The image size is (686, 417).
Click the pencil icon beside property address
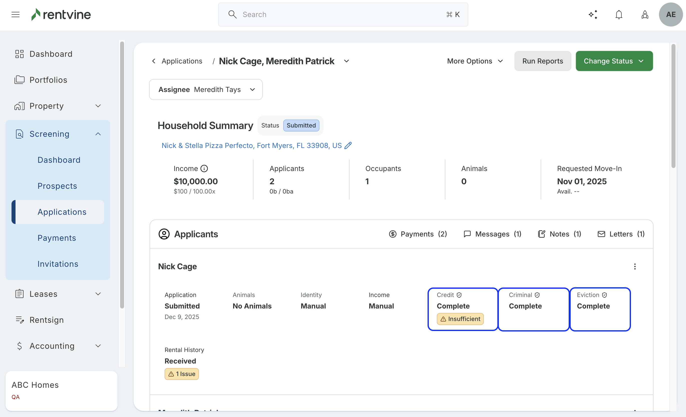(x=348, y=145)
